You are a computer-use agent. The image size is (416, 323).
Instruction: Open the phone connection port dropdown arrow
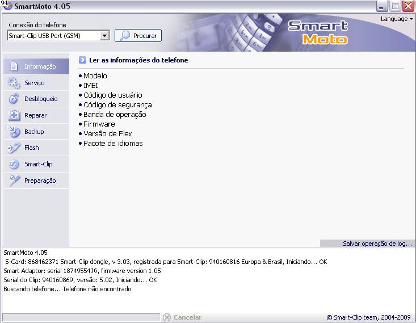click(105, 36)
